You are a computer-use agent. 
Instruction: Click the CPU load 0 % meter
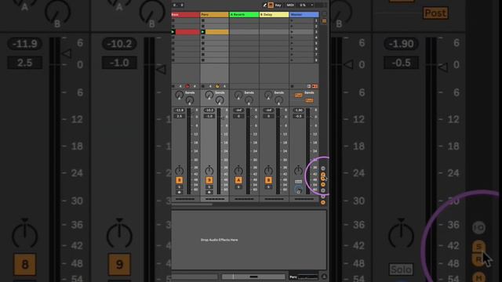303,5
